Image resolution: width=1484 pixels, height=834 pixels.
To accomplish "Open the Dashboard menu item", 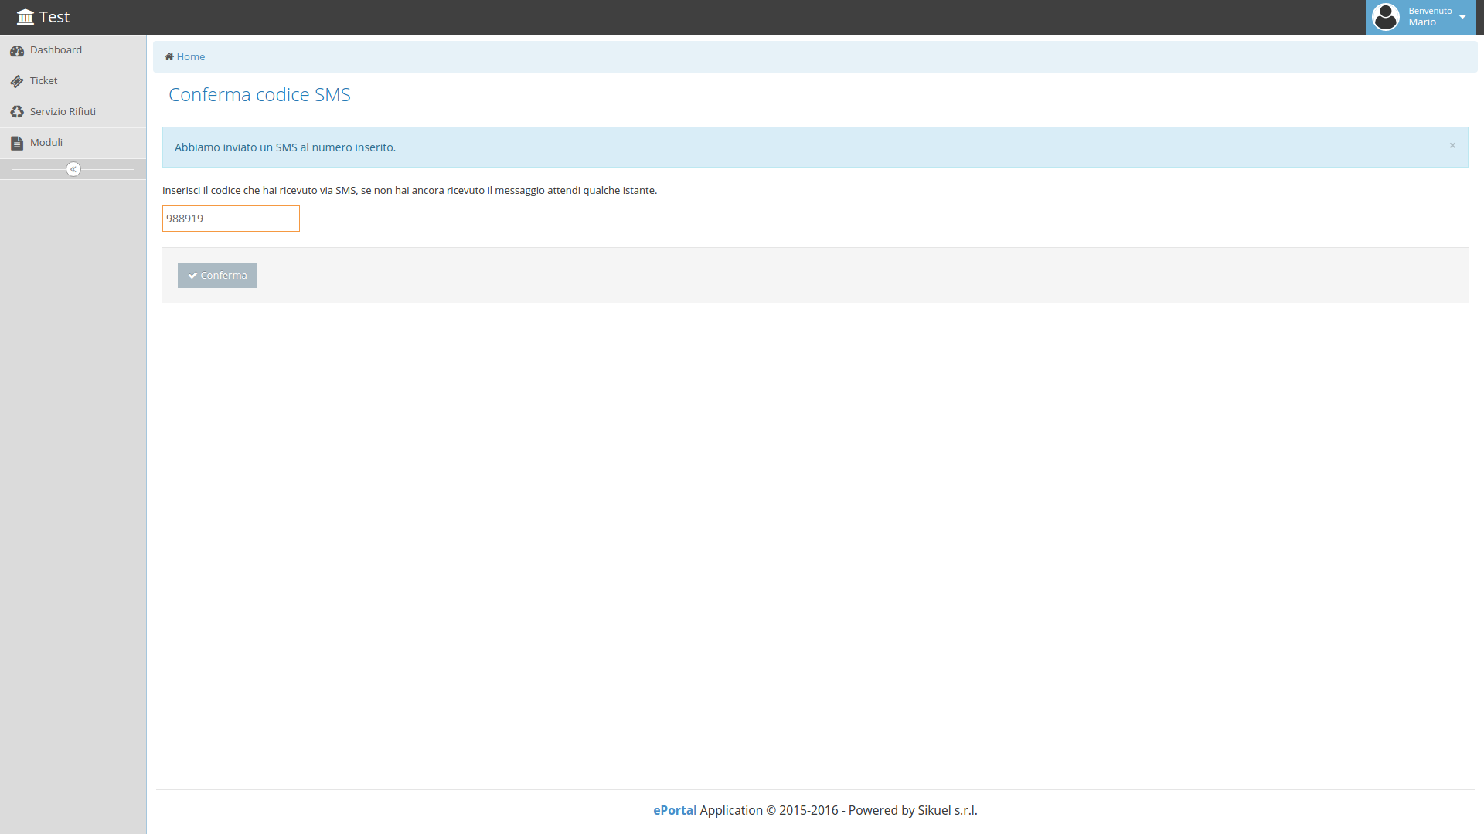I will (x=56, y=50).
